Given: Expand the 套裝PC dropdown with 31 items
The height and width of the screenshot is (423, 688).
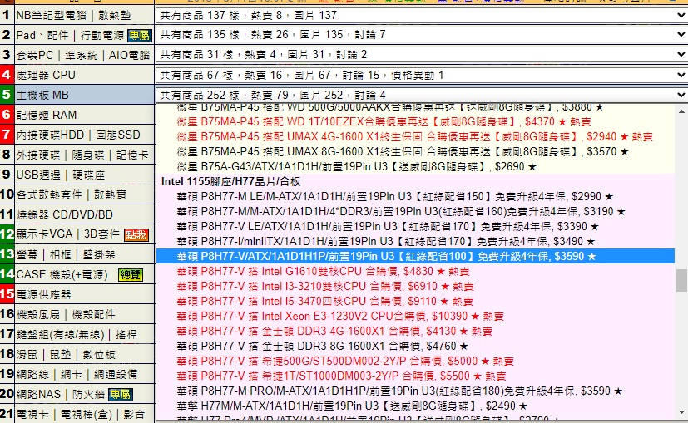Looking at the screenshot, I should [421, 55].
